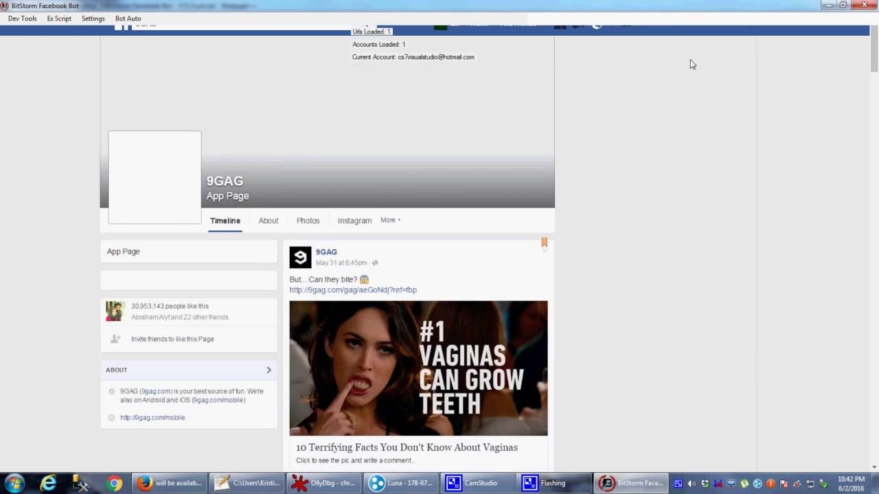Switch to the Timeline tab
Viewport: 879px width, 494px height.
225,220
